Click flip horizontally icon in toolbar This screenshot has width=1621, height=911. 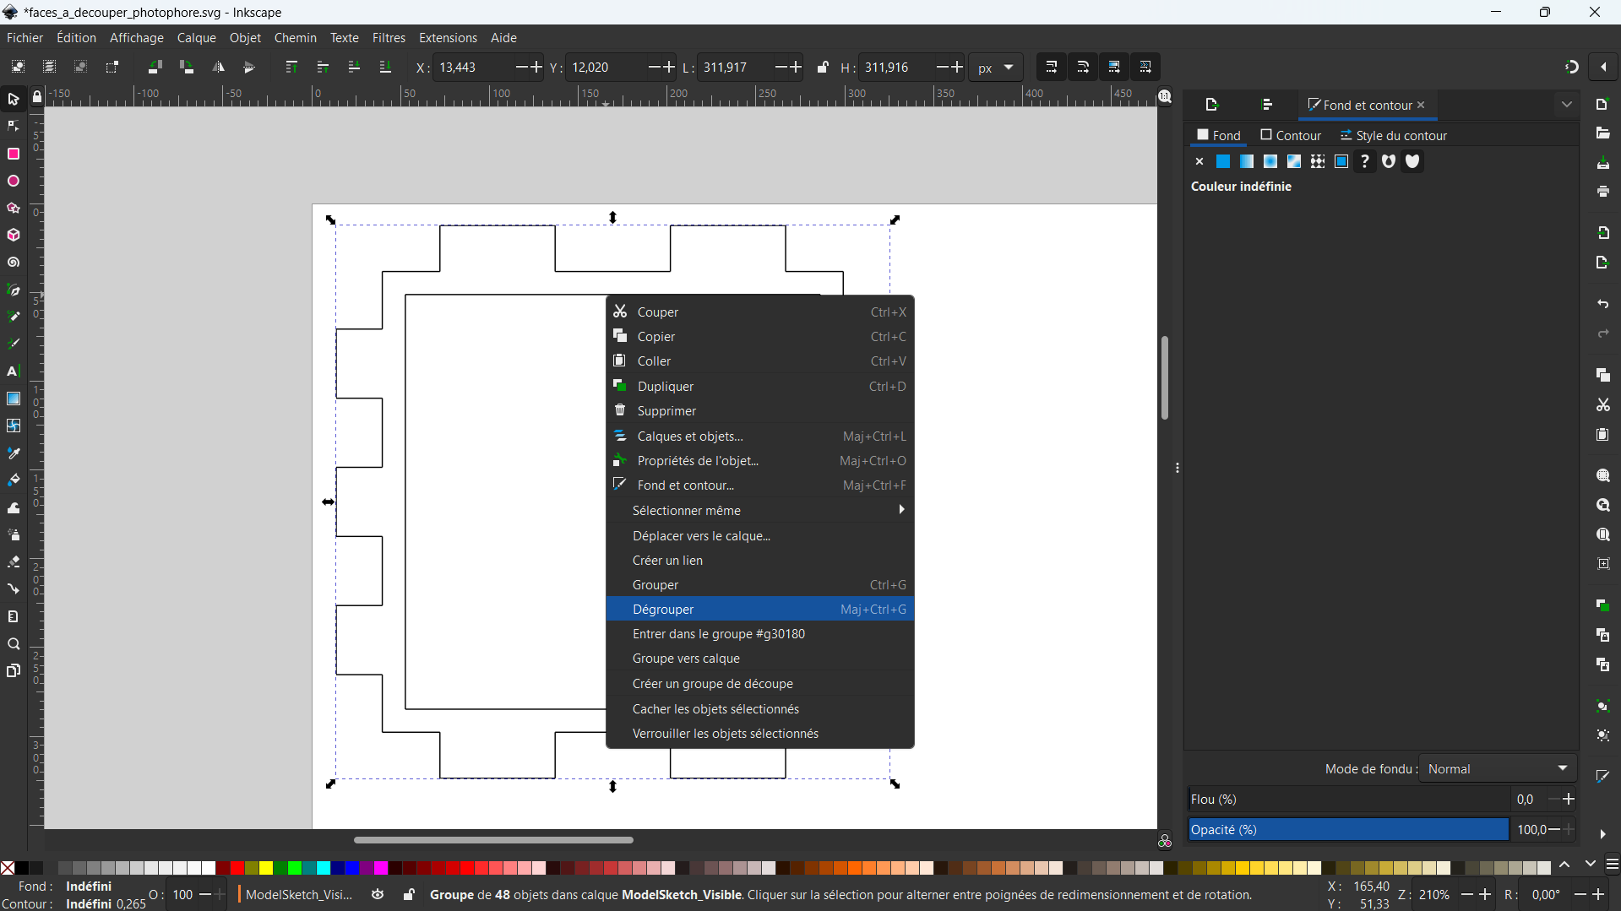point(218,68)
